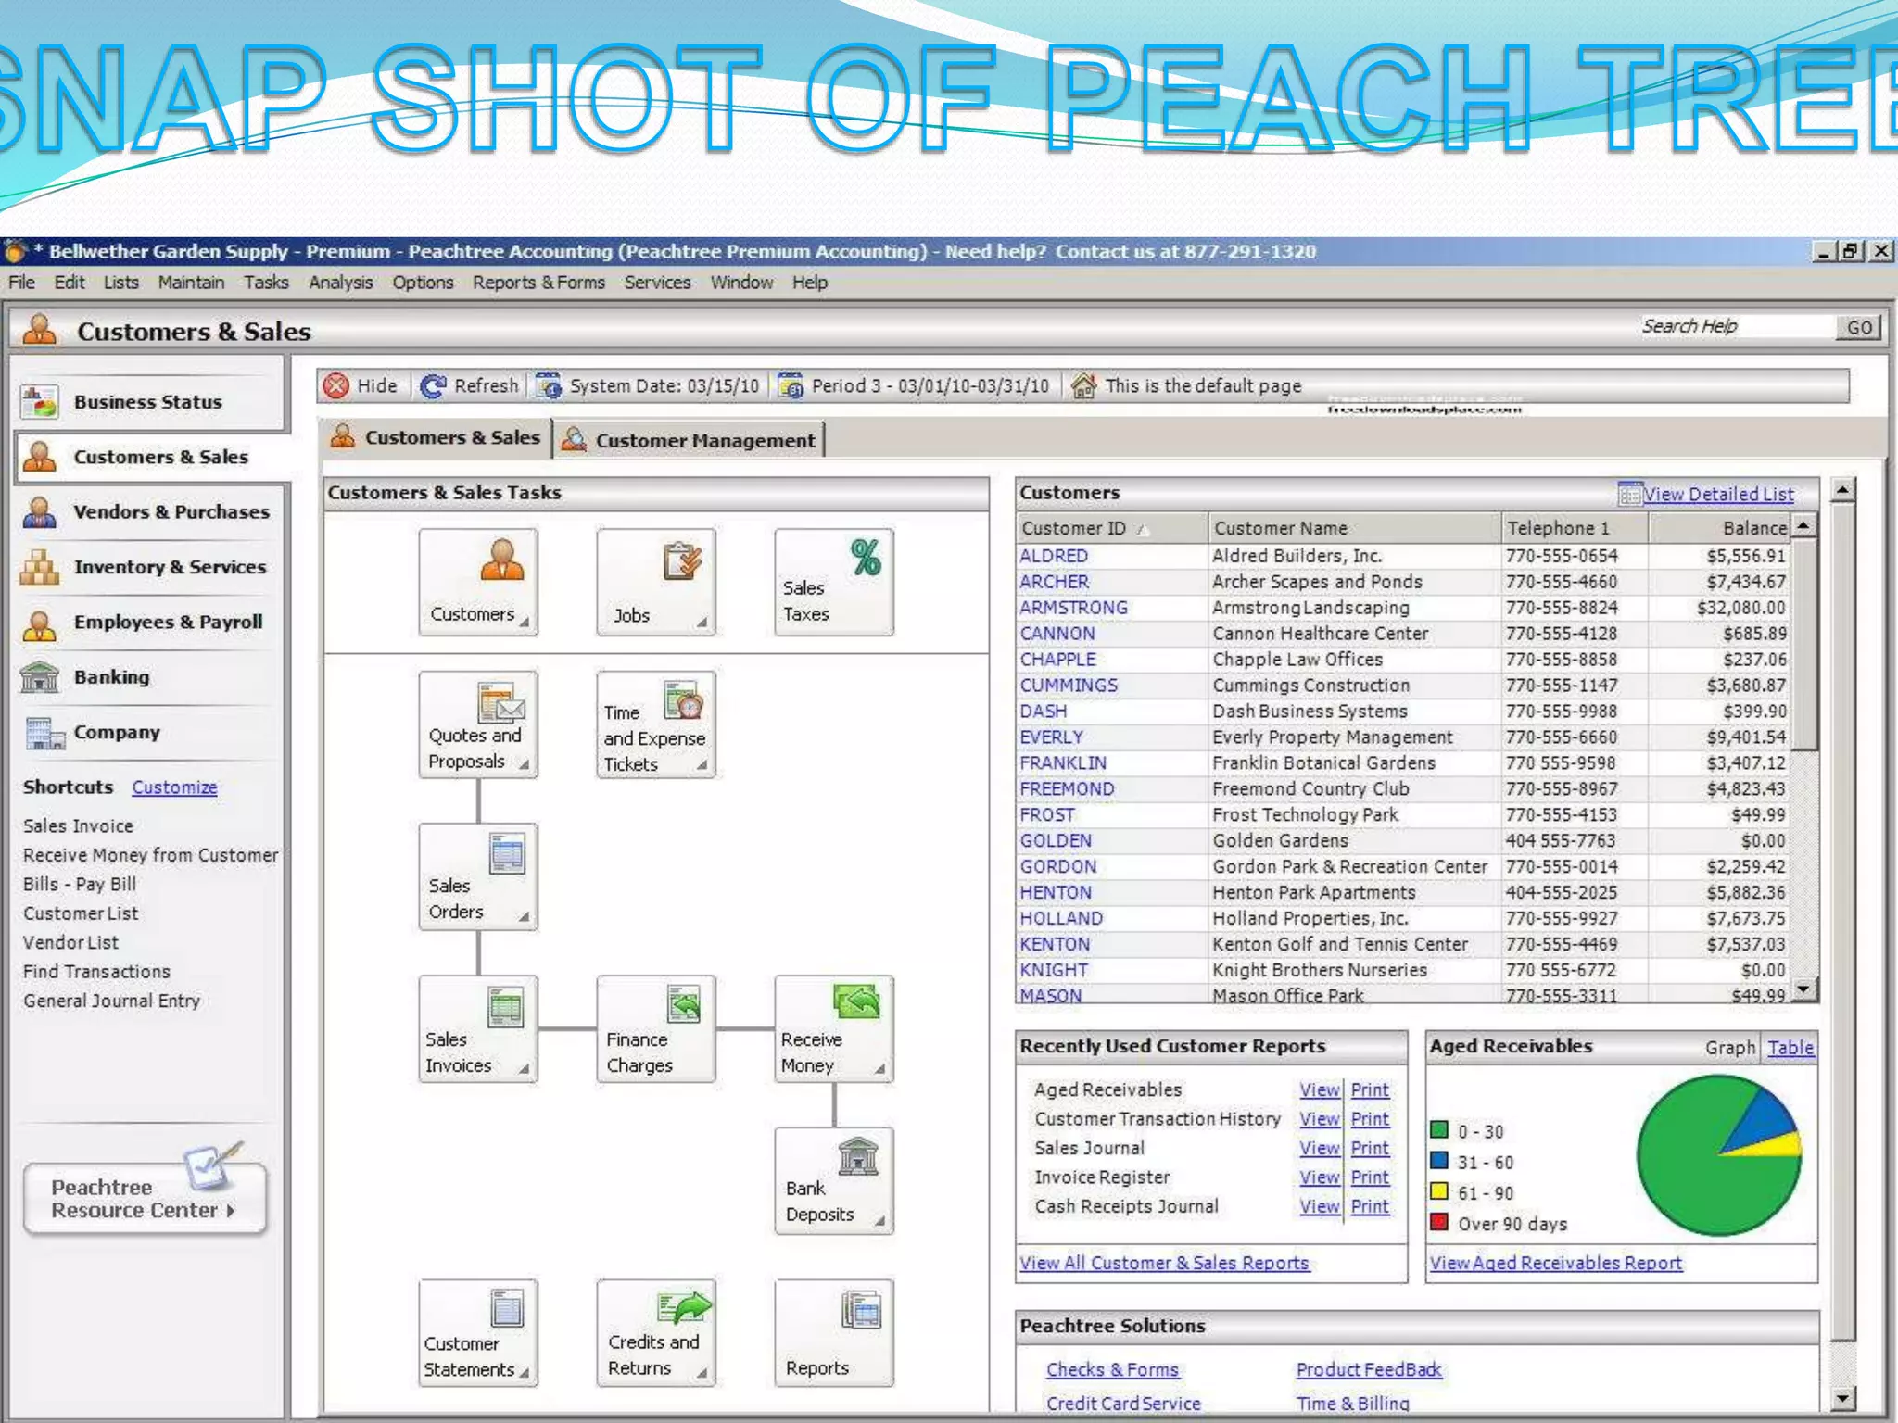The image size is (1898, 1423).
Task: Select the Sales Taxes percent icon
Action: (865, 558)
